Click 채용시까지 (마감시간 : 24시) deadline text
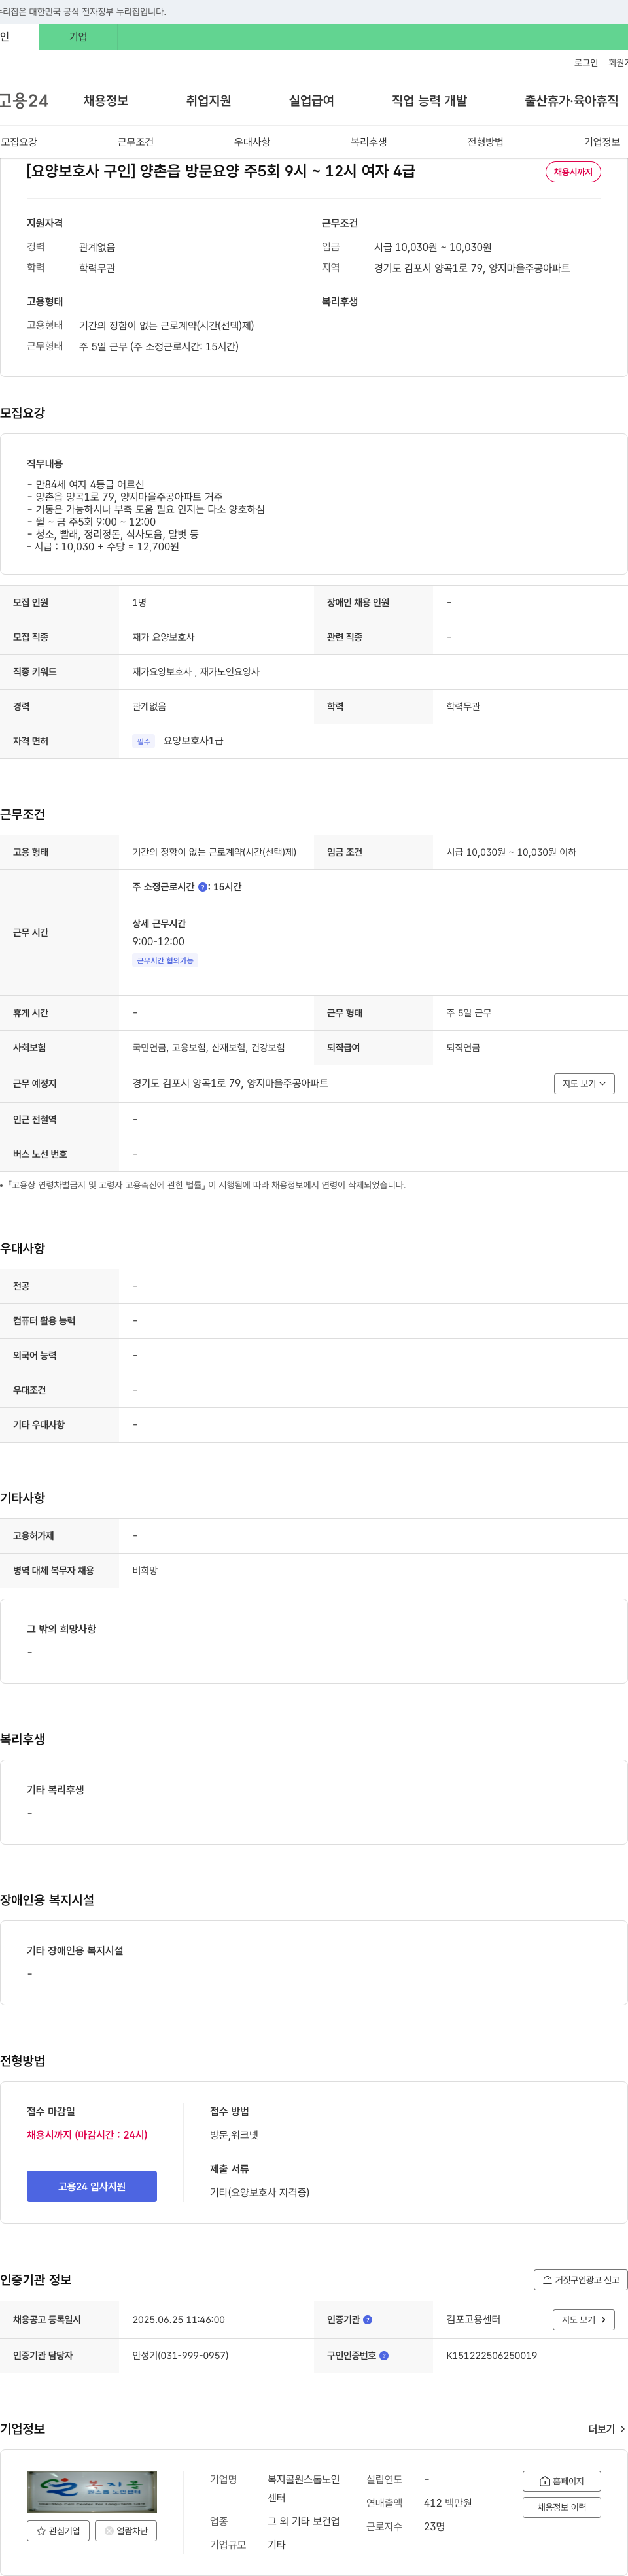The height and width of the screenshot is (2576, 628). pyautogui.click(x=87, y=2135)
